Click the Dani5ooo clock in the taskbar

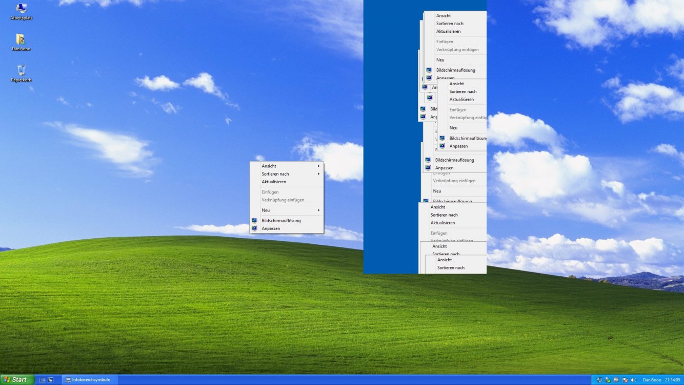[661, 380]
